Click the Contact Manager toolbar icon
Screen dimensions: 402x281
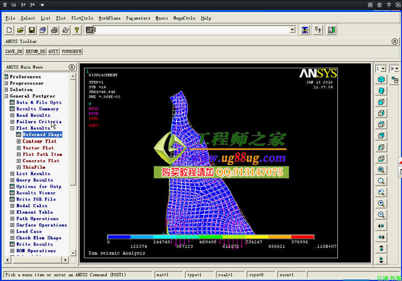click(x=331, y=30)
